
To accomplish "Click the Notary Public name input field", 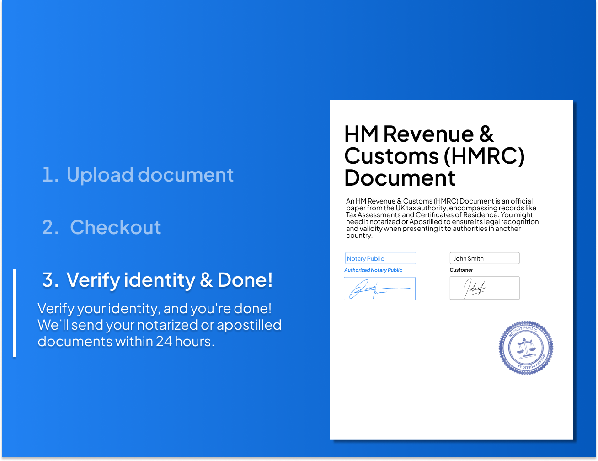I will [380, 258].
